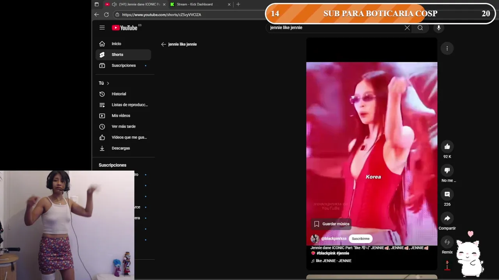The image size is (499, 280).
Task: Mute the tab via speaker icon
Action: coord(114,4)
